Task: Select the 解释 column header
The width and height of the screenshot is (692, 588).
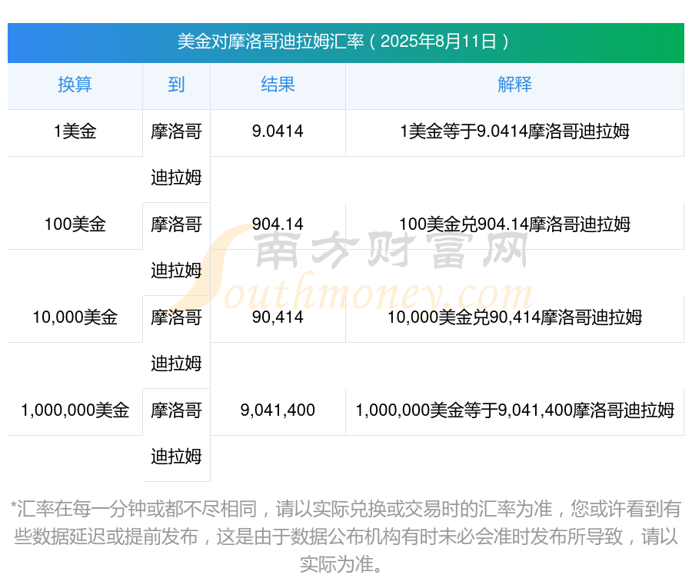Action: click(514, 85)
